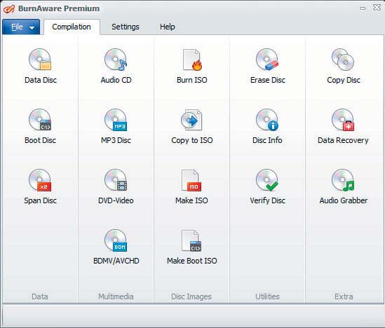The image size is (385, 328).
Task: Click the Multimedia category label
Action: (116, 296)
